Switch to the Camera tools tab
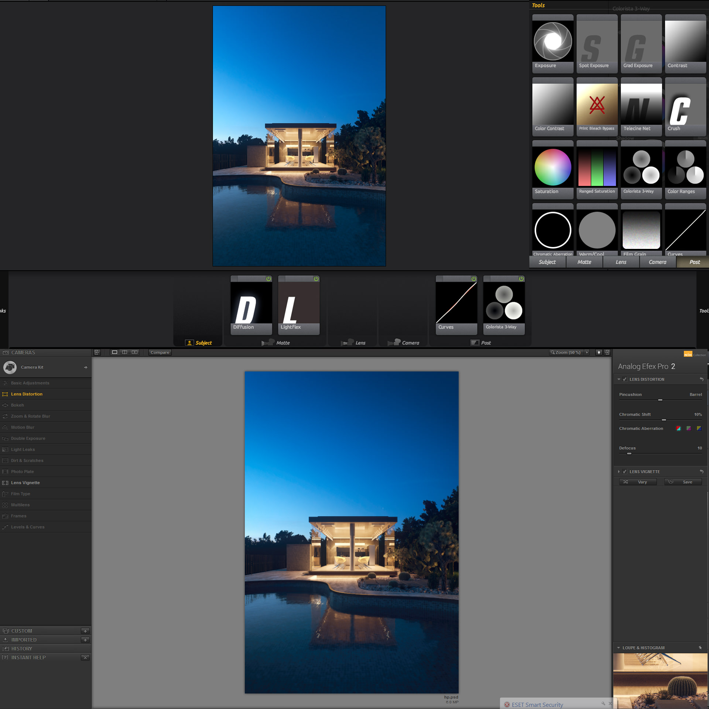Viewport: 709px width, 709px height. 658,262
